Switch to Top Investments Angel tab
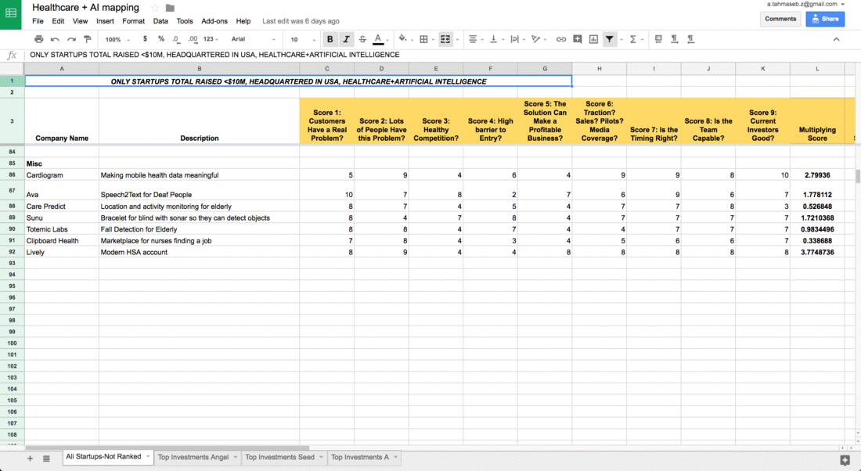 coord(193,457)
